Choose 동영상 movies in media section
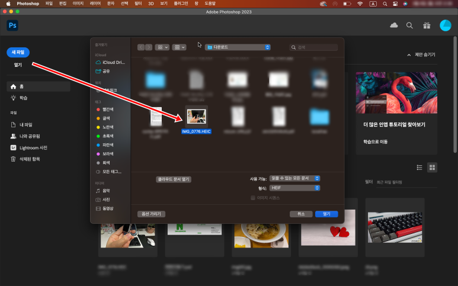Screen dimensions: 458x286 point(104,208)
